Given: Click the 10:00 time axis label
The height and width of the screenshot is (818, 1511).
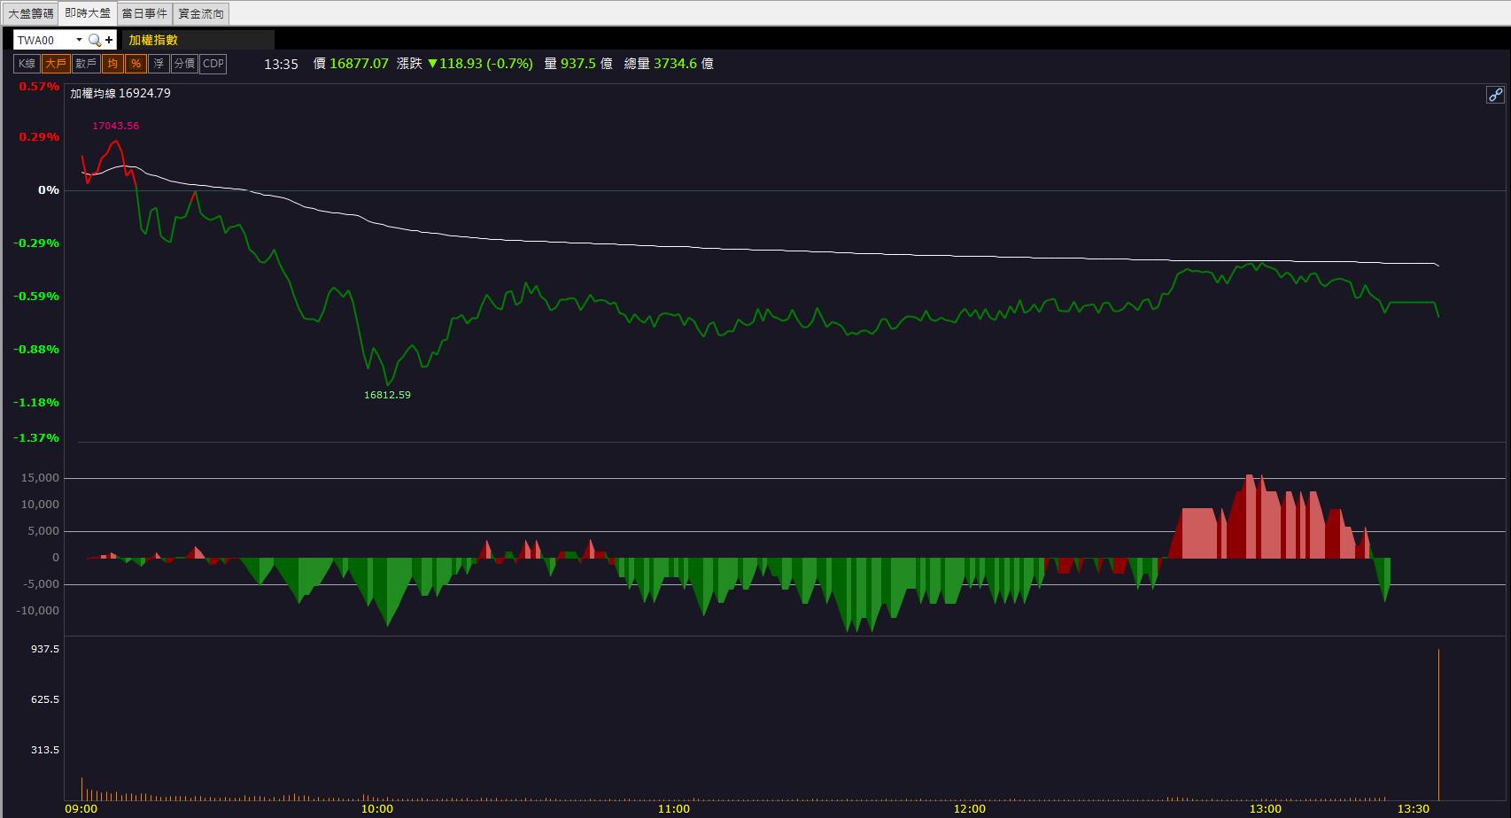Looking at the screenshot, I should [377, 809].
